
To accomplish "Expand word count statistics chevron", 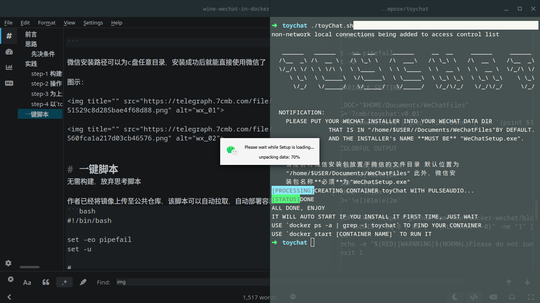I will pos(293,297).
